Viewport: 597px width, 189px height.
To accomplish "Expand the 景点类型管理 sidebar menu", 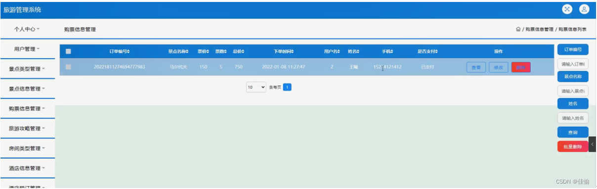I will point(27,69).
